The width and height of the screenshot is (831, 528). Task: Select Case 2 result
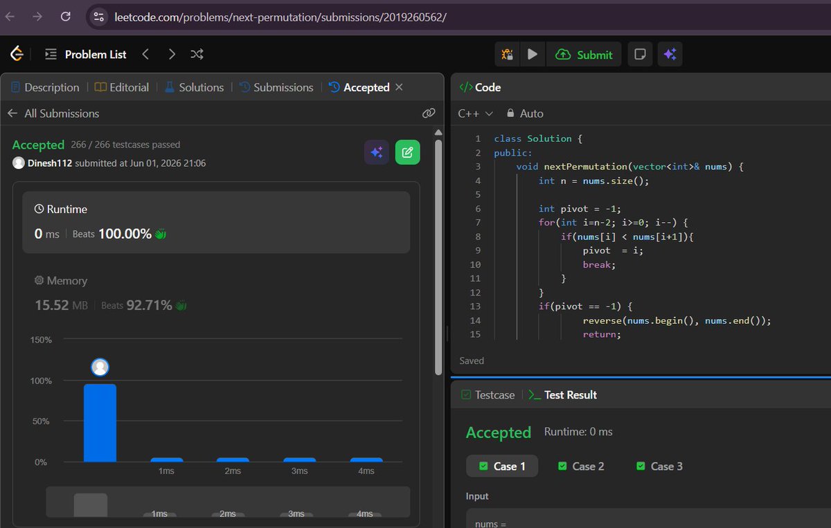pos(581,466)
